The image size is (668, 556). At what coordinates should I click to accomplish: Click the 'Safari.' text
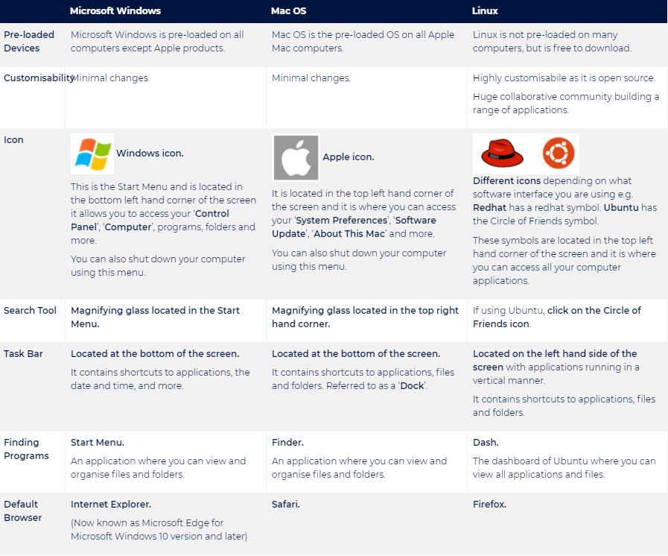pyautogui.click(x=286, y=504)
